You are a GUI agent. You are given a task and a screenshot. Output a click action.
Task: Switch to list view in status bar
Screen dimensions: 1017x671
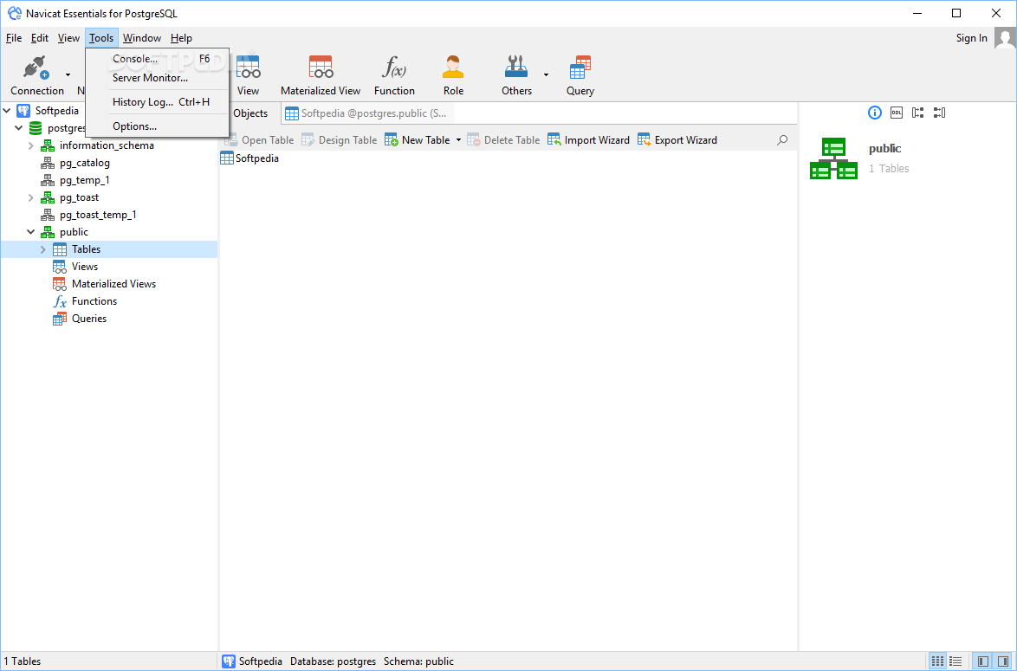955,661
